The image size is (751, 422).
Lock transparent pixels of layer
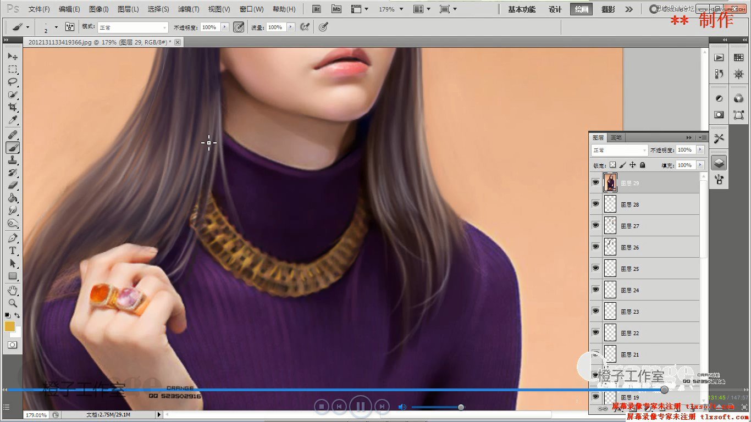613,165
